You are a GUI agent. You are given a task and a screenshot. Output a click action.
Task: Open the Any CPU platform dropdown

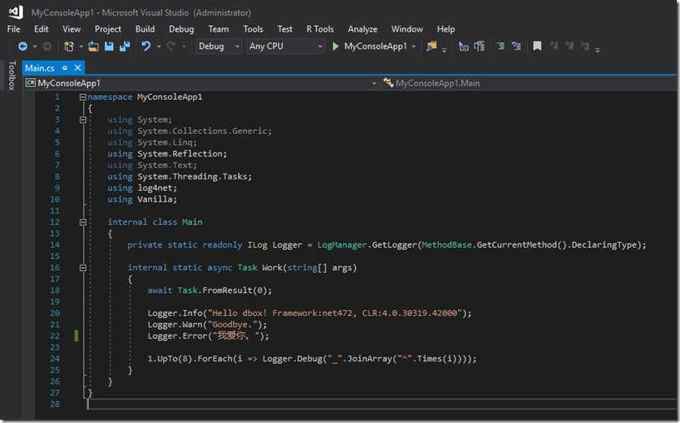pos(318,47)
